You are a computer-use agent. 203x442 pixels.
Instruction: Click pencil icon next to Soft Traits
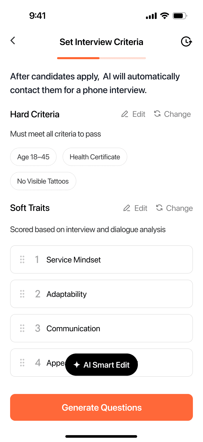(x=127, y=208)
